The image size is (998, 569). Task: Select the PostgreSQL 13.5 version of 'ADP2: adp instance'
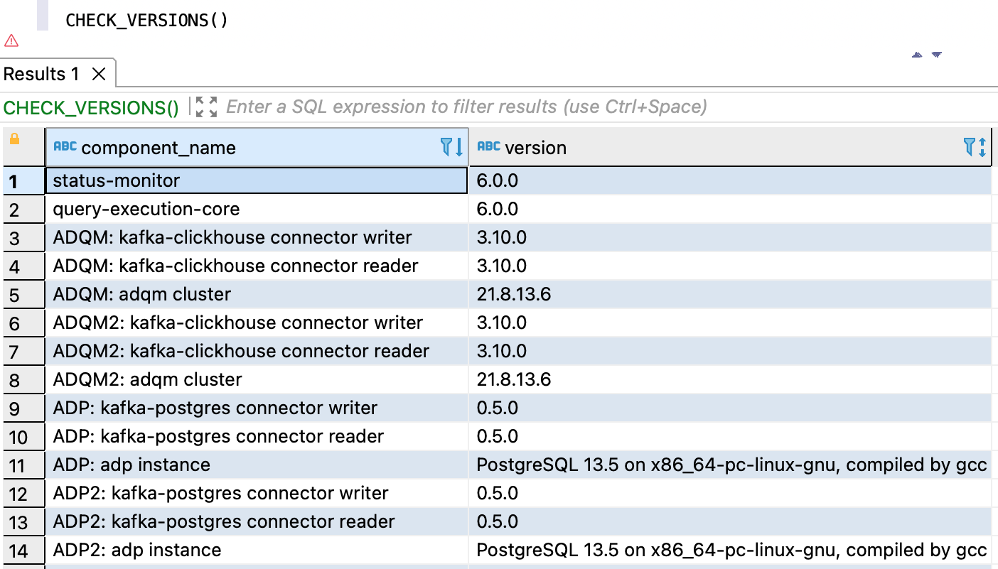730,550
